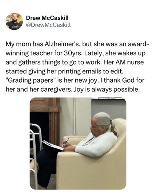Click the words "AM nurse" in tweet

pos(130,62)
